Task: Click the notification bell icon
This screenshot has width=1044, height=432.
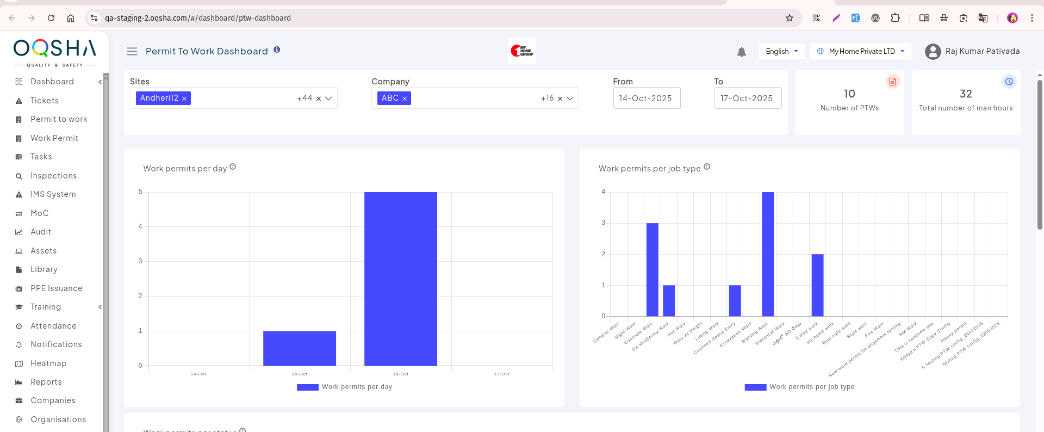Action: pos(741,52)
